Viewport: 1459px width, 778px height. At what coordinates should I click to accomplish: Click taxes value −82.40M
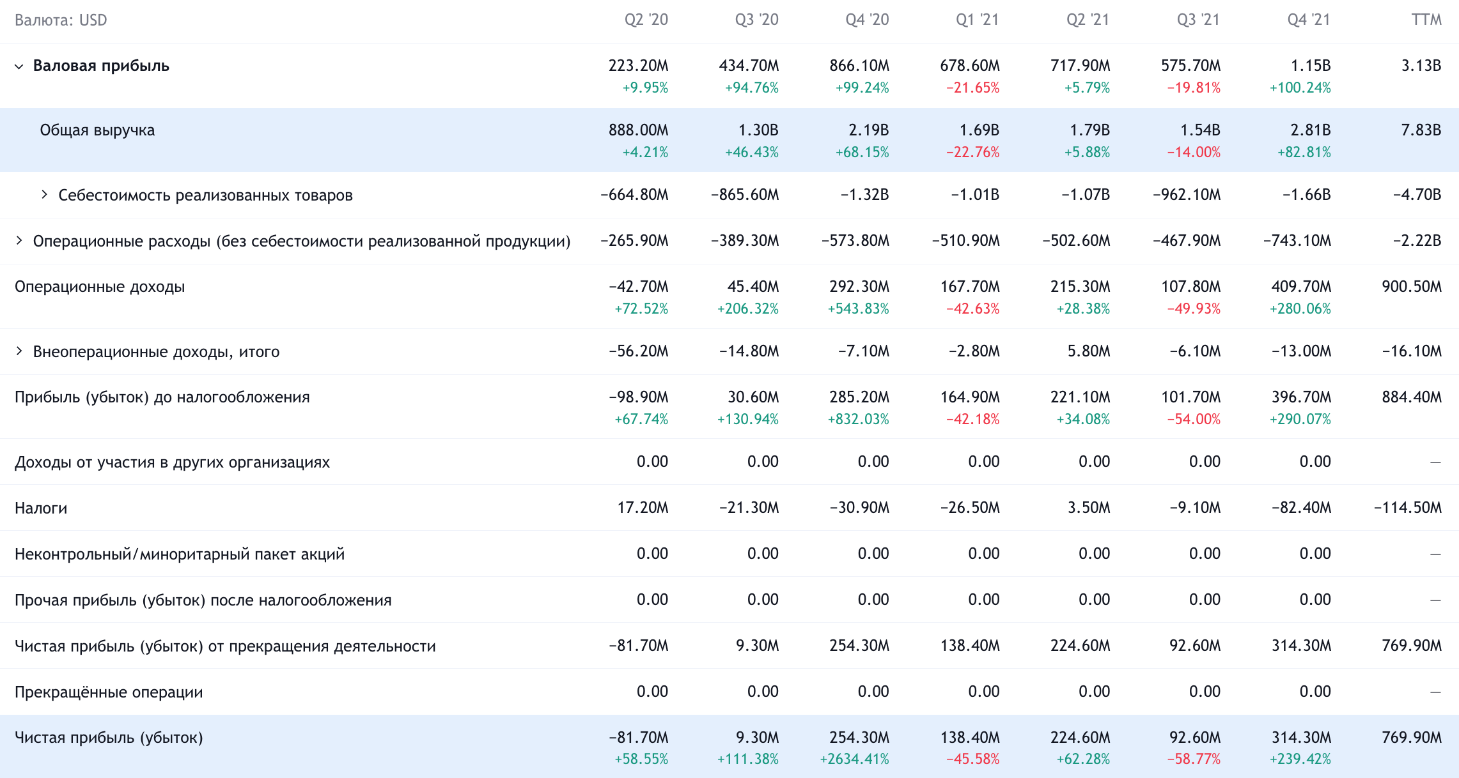coord(1302,508)
